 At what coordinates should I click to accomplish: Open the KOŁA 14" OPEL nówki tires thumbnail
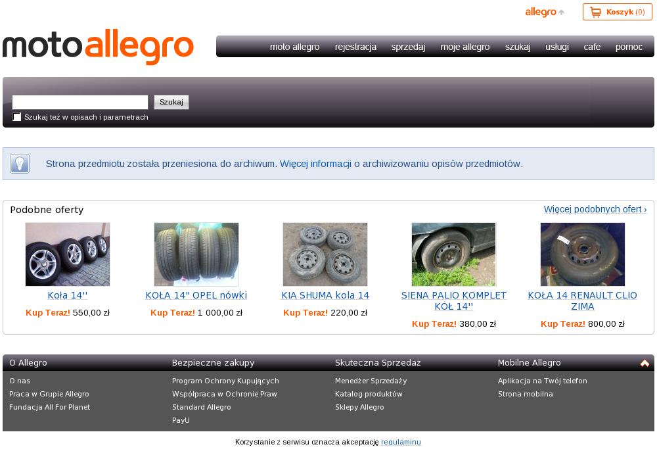(x=196, y=254)
